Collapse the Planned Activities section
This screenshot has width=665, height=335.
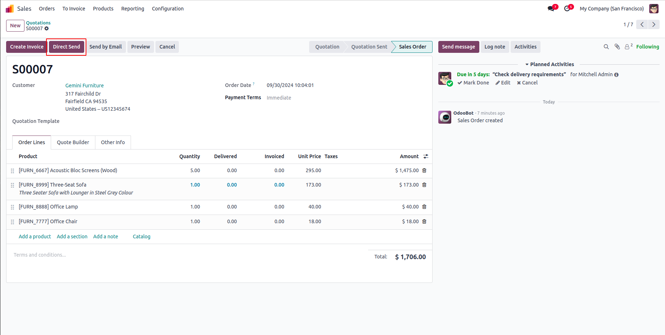549,64
